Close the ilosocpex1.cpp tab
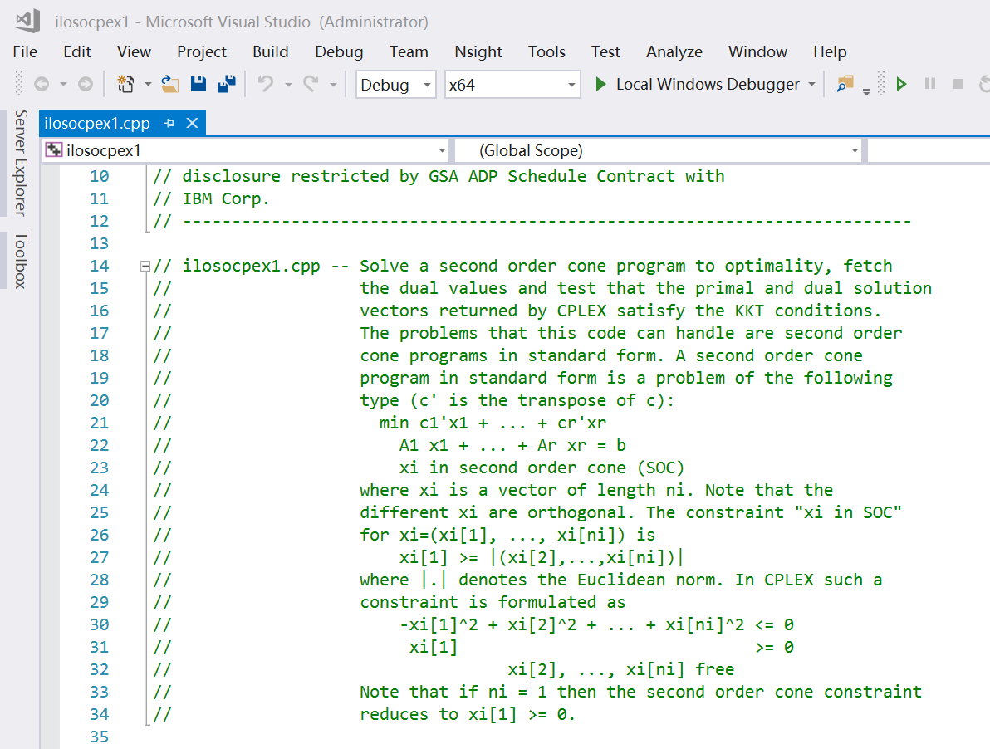 click(193, 123)
